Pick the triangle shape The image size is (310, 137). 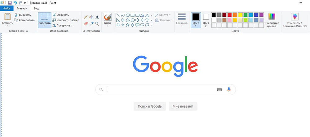coord(147,15)
